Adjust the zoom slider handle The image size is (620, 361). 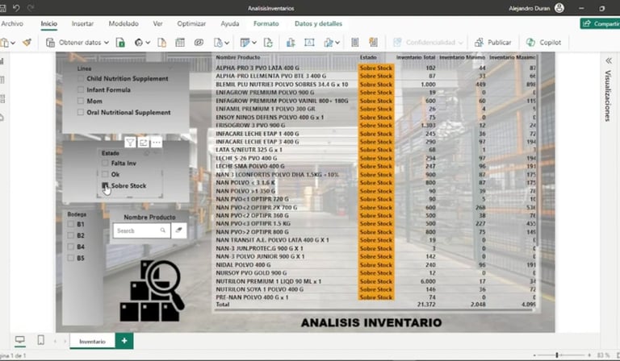(x=557, y=355)
